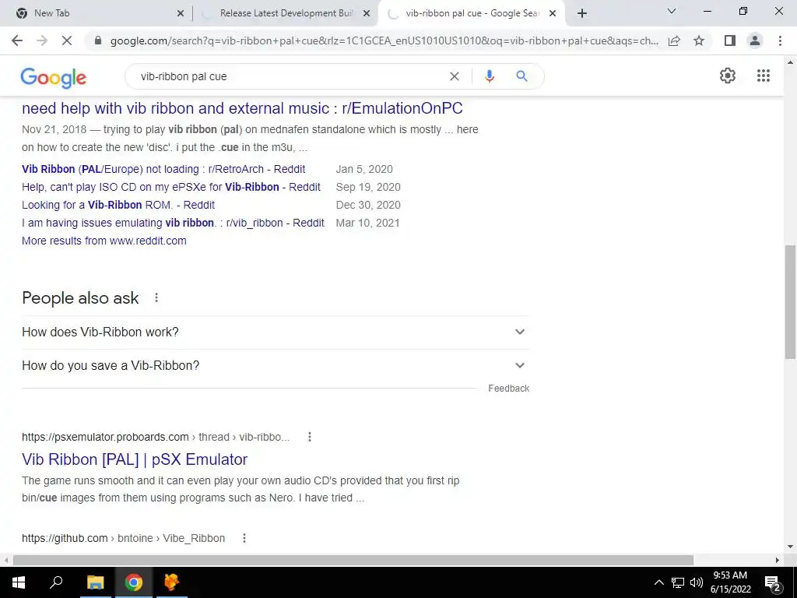Open volume tray icon
The image size is (797, 598).
697,582
